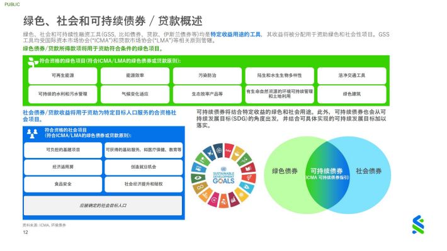Click the Sustainable Development Goals wheel
The height and width of the screenshot is (251, 447).
click(224, 176)
